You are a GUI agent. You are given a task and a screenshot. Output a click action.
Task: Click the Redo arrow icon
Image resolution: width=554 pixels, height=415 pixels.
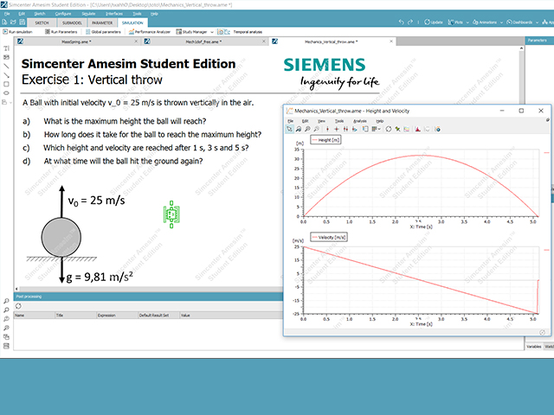pyautogui.click(x=409, y=22)
